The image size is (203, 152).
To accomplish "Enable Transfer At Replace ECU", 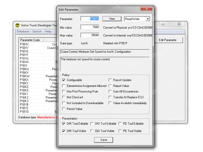I will click(110, 97).
